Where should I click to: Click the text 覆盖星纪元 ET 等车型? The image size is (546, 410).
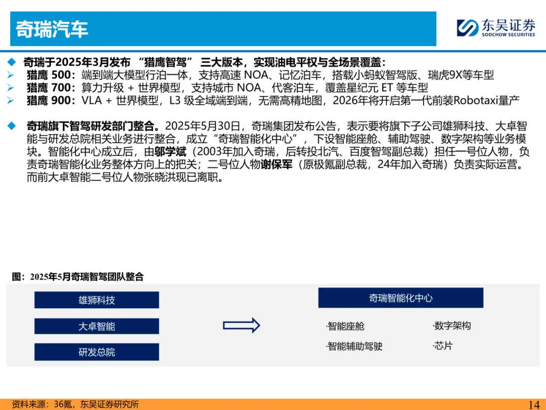(377, 88)
